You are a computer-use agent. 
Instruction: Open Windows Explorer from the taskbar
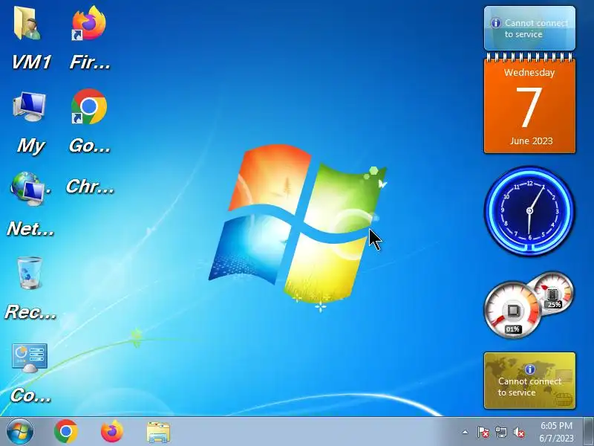[158, 432]
